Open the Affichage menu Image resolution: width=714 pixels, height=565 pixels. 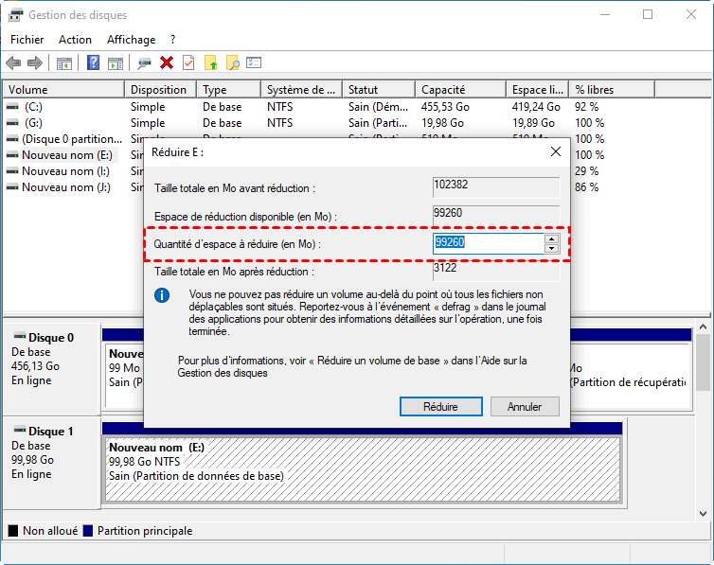pos(131,40)
